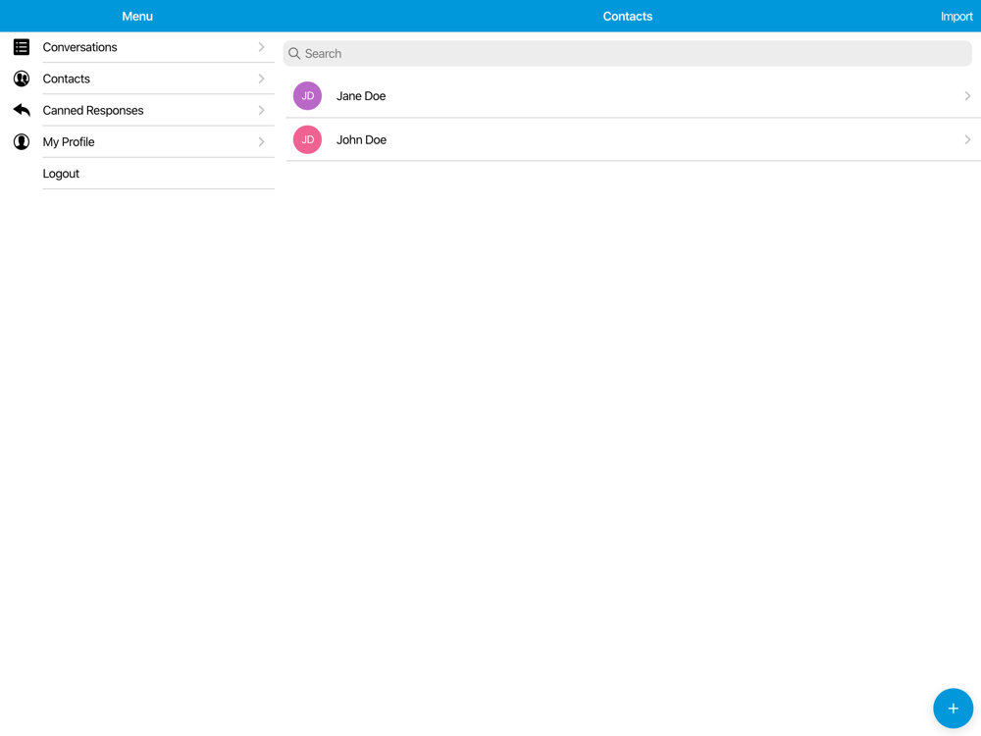
Task: Click the Contacts header title
Action: 628,17
